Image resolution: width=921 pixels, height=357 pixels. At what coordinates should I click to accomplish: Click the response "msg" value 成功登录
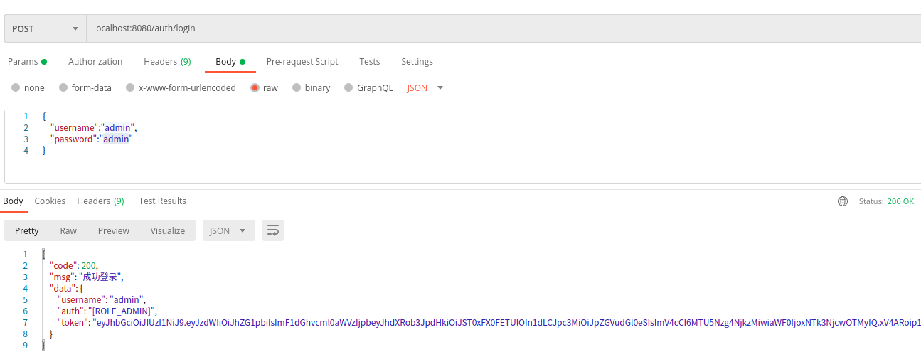click(x=100, y=277)
